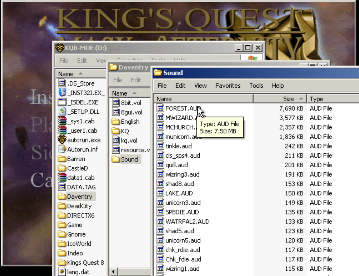
Task: Click the unicorn3.aud file icon
Action: pyautogui.click(x=160, y=203)
